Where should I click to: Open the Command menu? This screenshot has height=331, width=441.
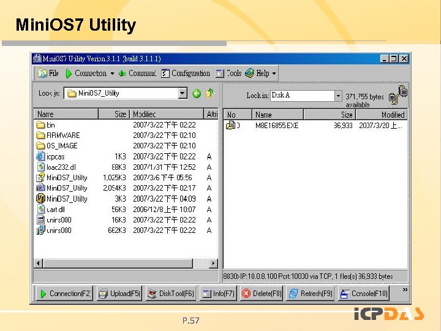click(x=137, y=74)
